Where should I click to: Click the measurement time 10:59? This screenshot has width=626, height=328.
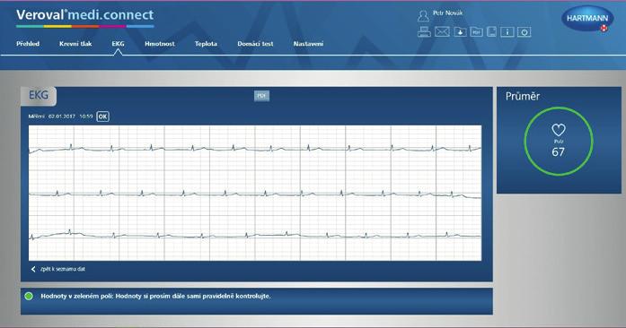pos(86,117)
